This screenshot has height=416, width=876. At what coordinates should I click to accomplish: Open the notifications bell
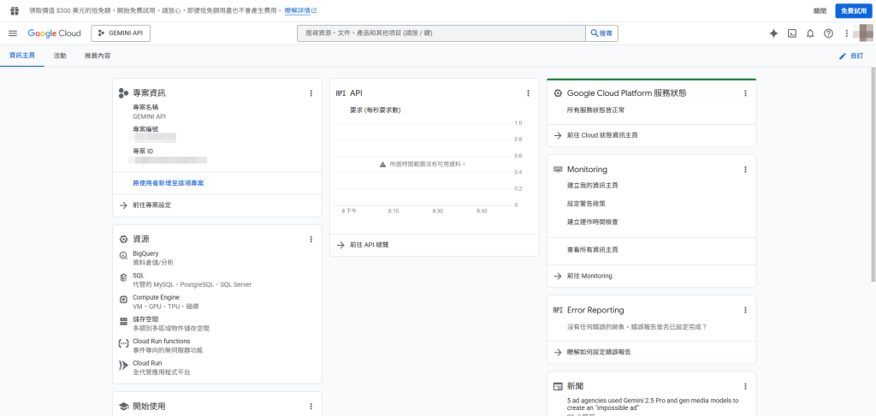pyautogui.click(x=810, y=33)
